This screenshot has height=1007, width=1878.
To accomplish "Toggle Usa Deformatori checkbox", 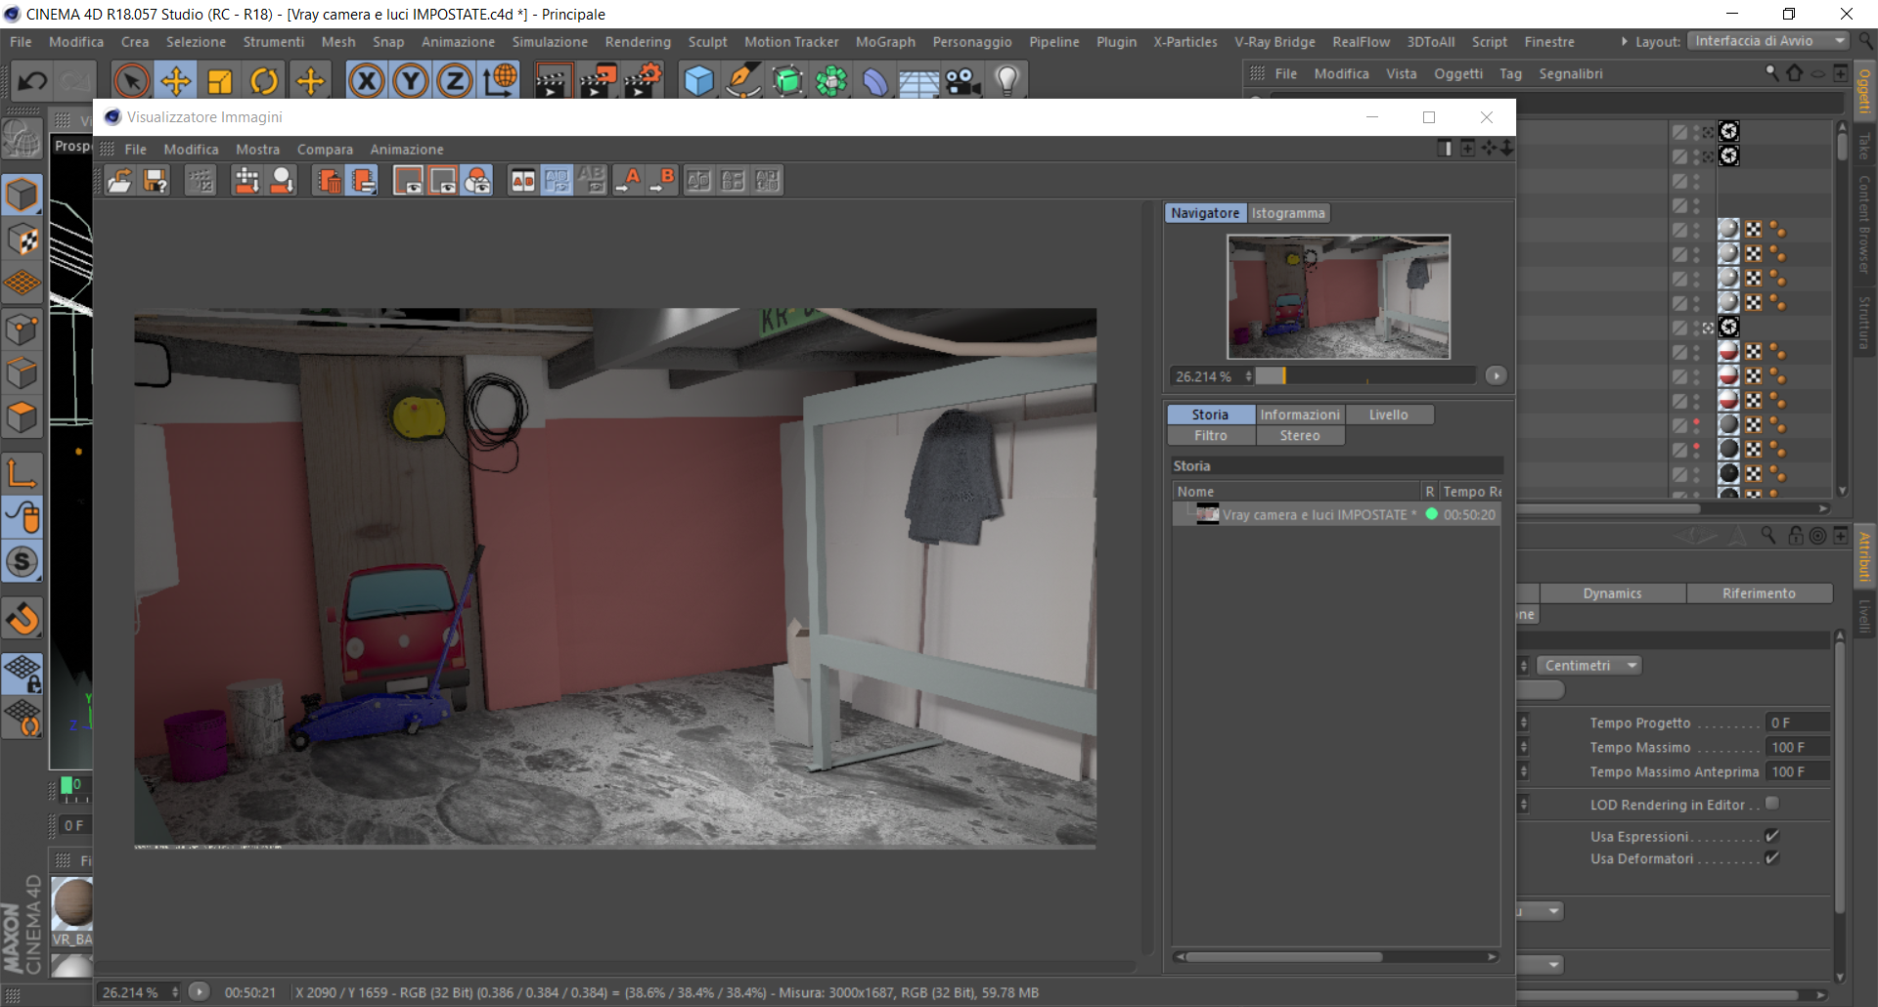I will coord(1772,858).
